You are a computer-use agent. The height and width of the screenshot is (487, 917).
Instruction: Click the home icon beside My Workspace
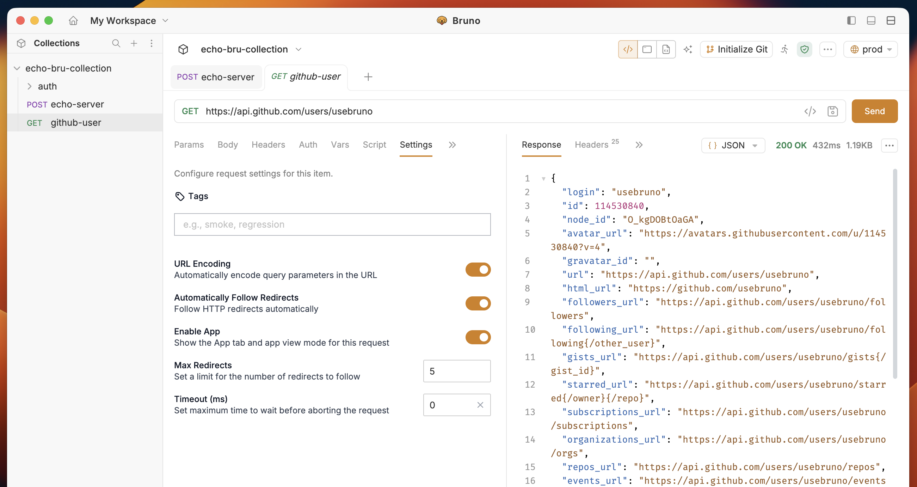point(73,21)
